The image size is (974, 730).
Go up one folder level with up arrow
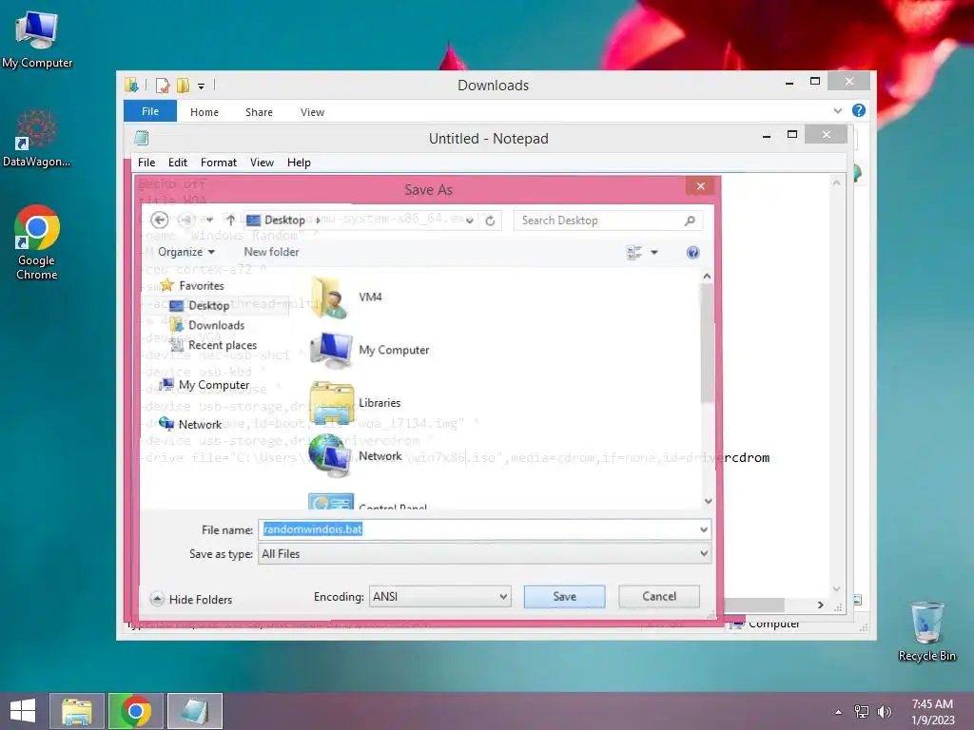click(x=230, y=220)
